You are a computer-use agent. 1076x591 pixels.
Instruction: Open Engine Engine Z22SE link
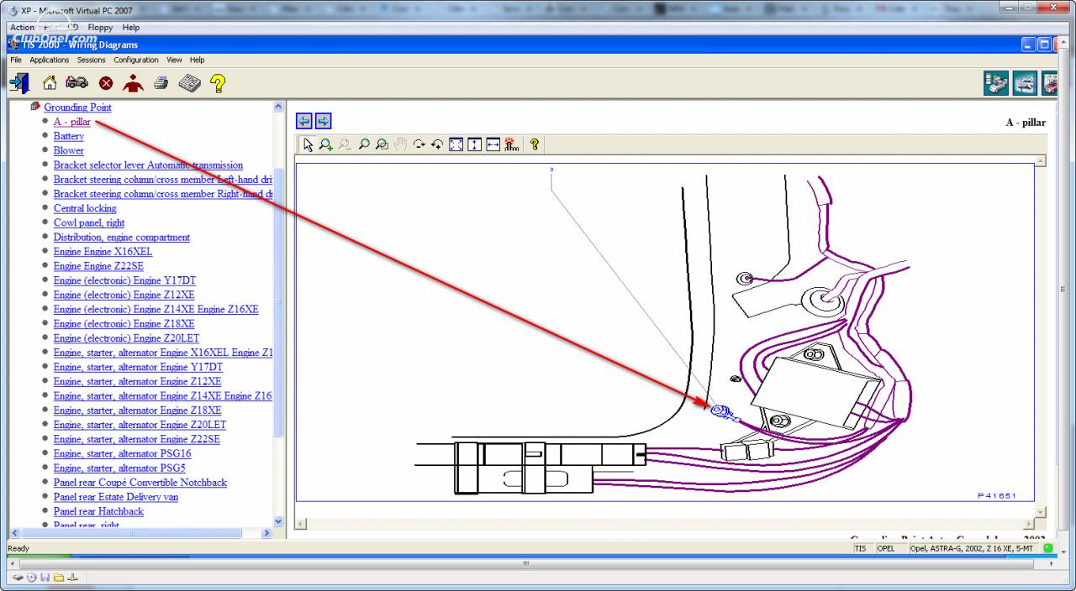98,266
